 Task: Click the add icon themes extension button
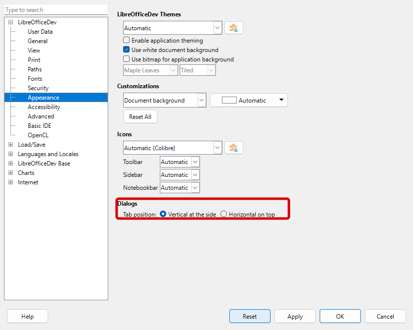point(234,148)
